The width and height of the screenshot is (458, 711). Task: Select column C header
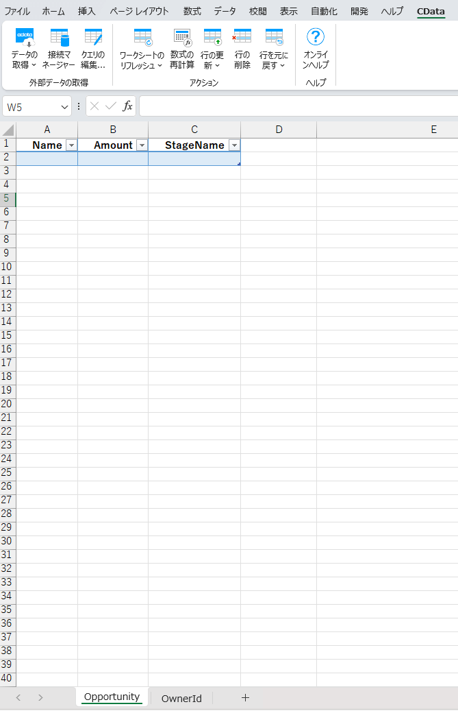(194, 130)
